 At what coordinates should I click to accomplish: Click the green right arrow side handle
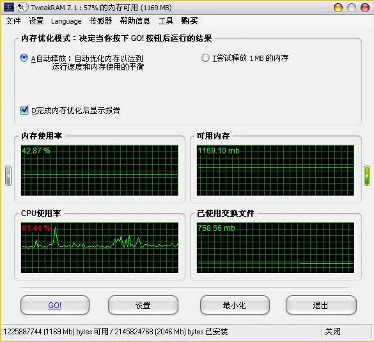tap(366, 176)
